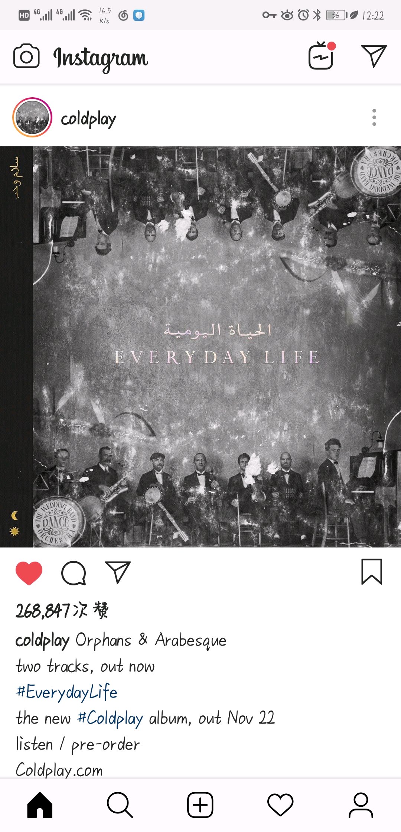
Task: Open coldplay's profile from the post header username
Action: coord(88,119)
